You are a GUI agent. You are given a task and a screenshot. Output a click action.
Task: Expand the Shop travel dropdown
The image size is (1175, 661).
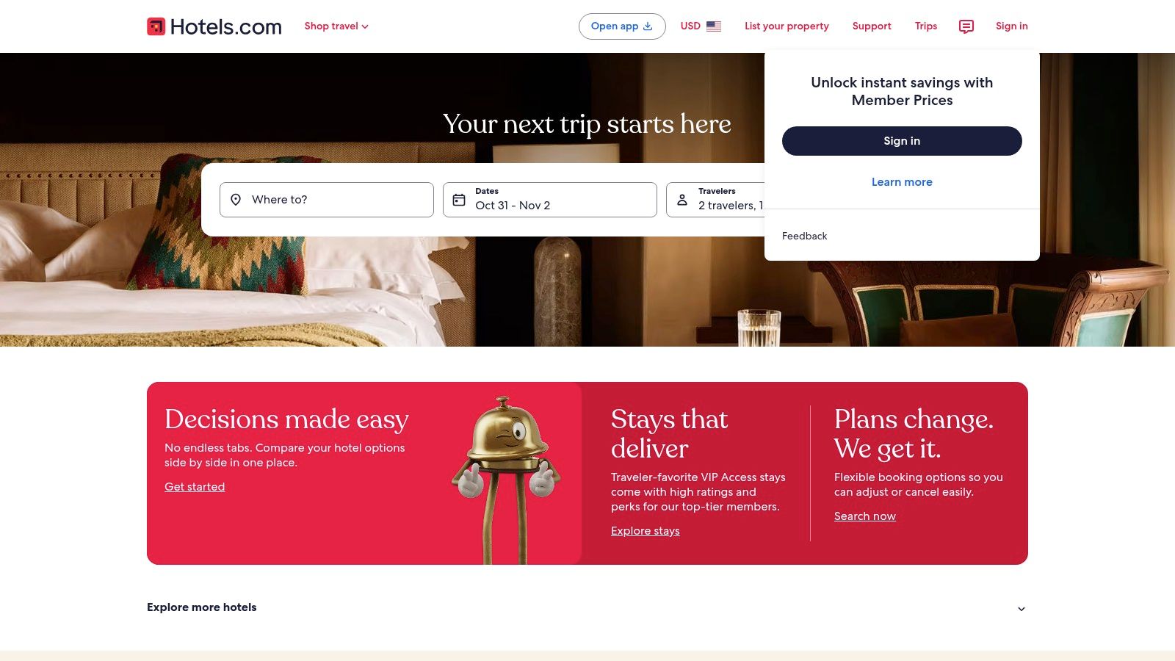coord(336,26)
